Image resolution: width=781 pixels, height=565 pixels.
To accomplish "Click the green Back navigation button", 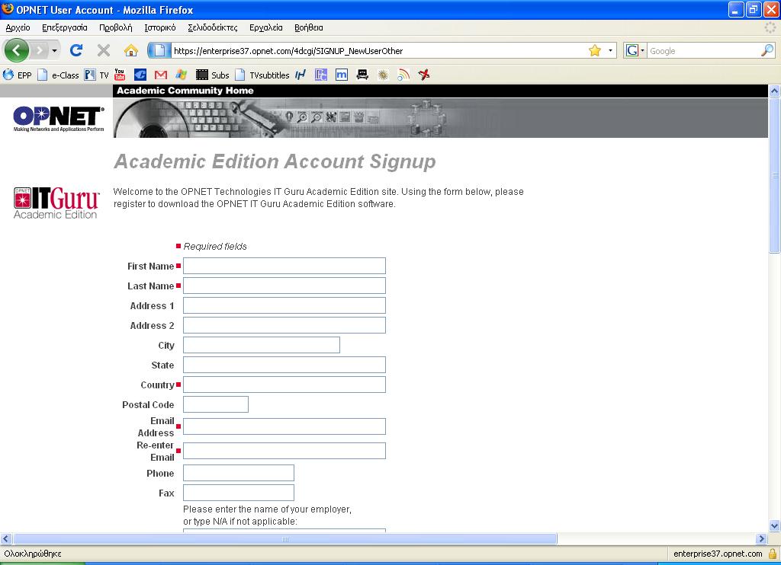I will point(17,50).
